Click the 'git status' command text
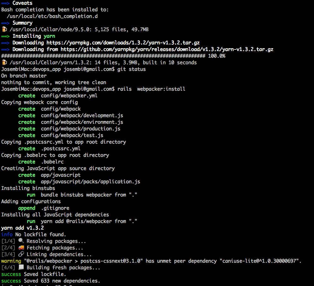The width and height of the screenshot is (314, 286). click(x=132, y=69)
